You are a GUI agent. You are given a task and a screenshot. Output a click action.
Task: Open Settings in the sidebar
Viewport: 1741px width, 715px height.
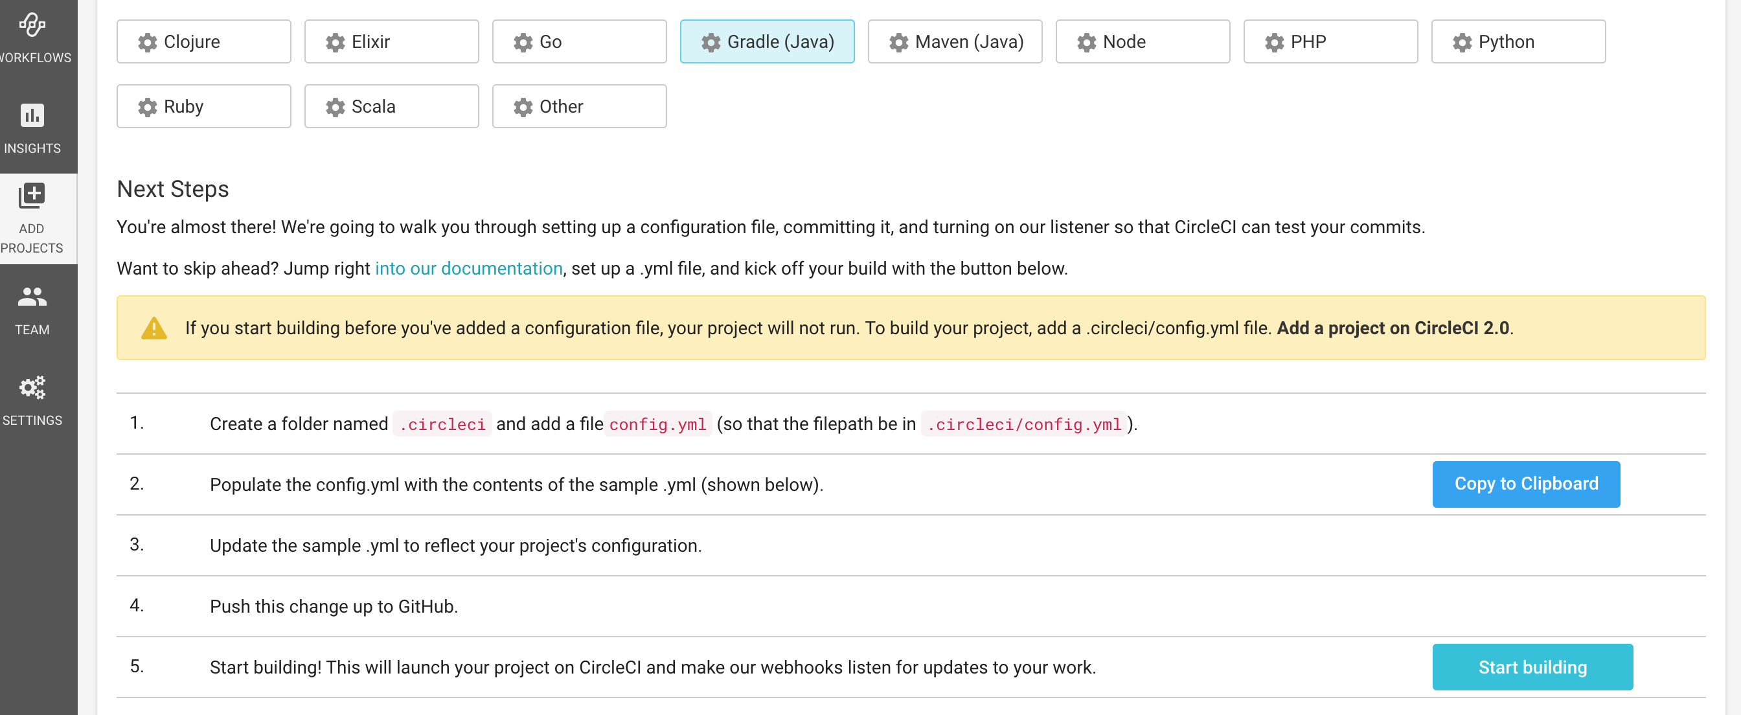click(x=32, y=401)
